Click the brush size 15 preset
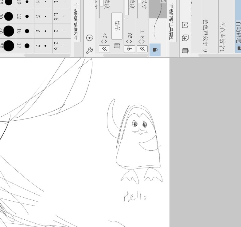The image size is (241, 227). click(x=25, y=31)
